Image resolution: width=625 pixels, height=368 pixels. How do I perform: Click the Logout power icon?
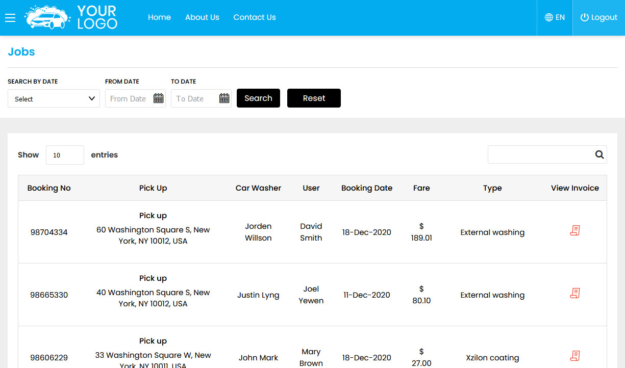[585, 17]
